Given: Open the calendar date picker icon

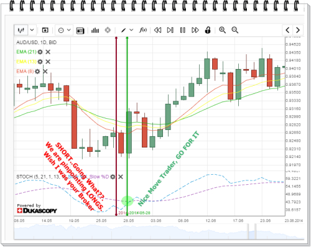Looking at the screenshot, I should coord(80,30).
